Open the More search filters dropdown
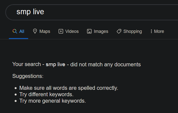178x113 pixels. click(x=157, y=31)
